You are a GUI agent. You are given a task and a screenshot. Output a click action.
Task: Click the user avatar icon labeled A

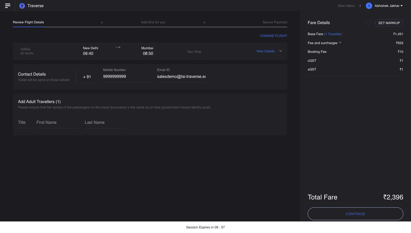[369, 6]
